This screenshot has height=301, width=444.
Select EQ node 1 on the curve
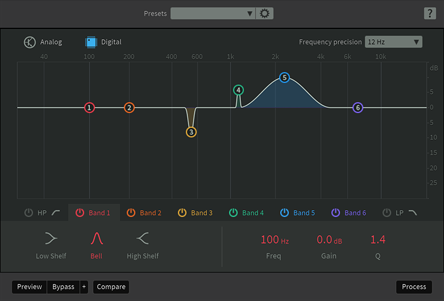pyautogui.click(x=89, y=107)
